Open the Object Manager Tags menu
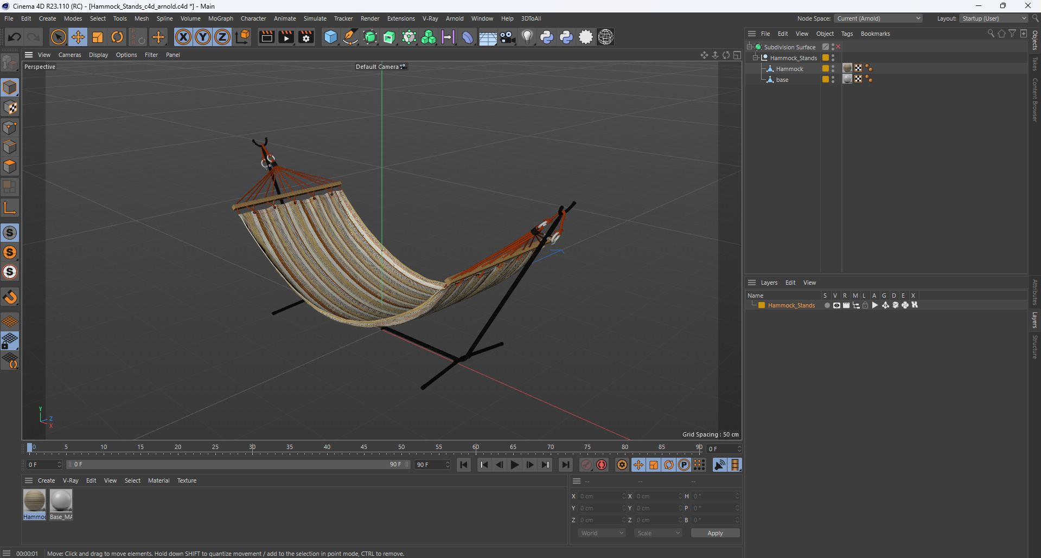1041x558 pixels. pyautogui.click(x=847, y=34)
